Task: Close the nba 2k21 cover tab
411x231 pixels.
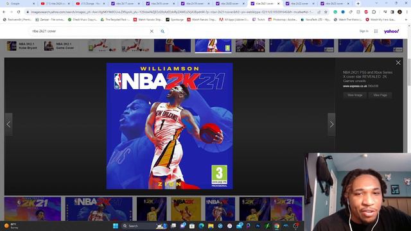Action: (279, 4)
